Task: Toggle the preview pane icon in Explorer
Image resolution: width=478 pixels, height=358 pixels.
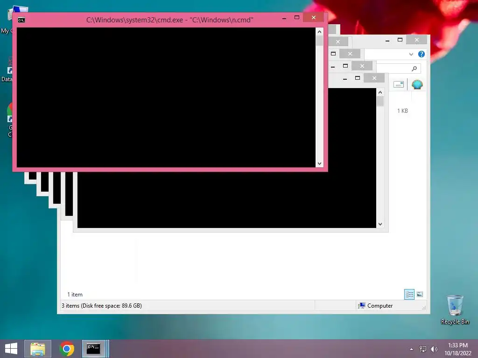Action: 399,84
